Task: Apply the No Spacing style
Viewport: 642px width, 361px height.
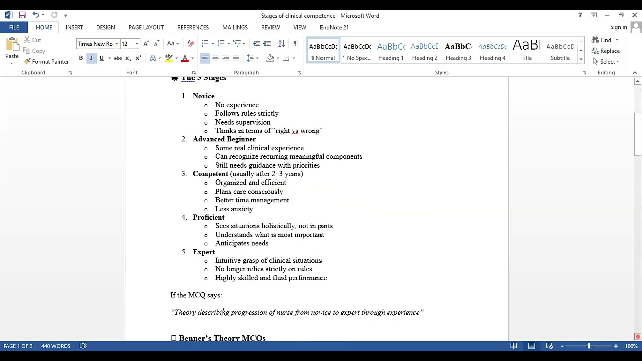Action: [x=357, y=50]
